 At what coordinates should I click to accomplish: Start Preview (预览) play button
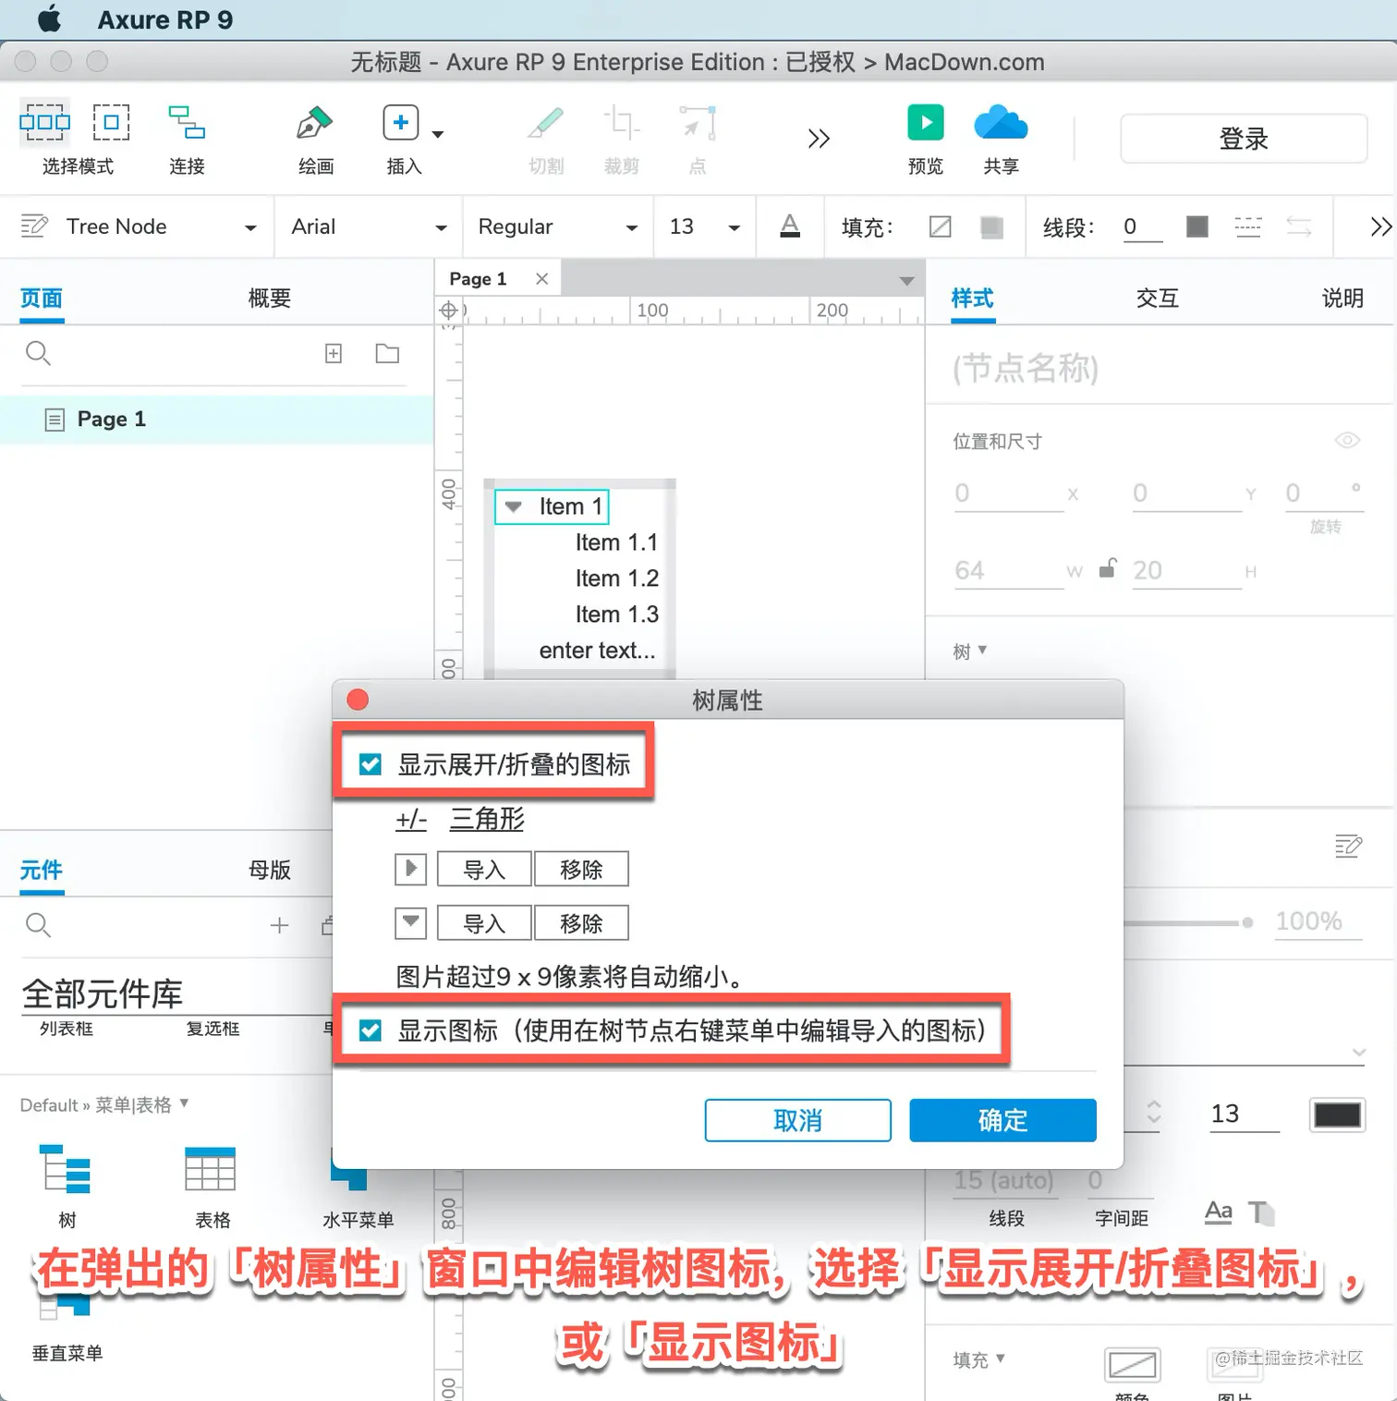tap(926, 122)
